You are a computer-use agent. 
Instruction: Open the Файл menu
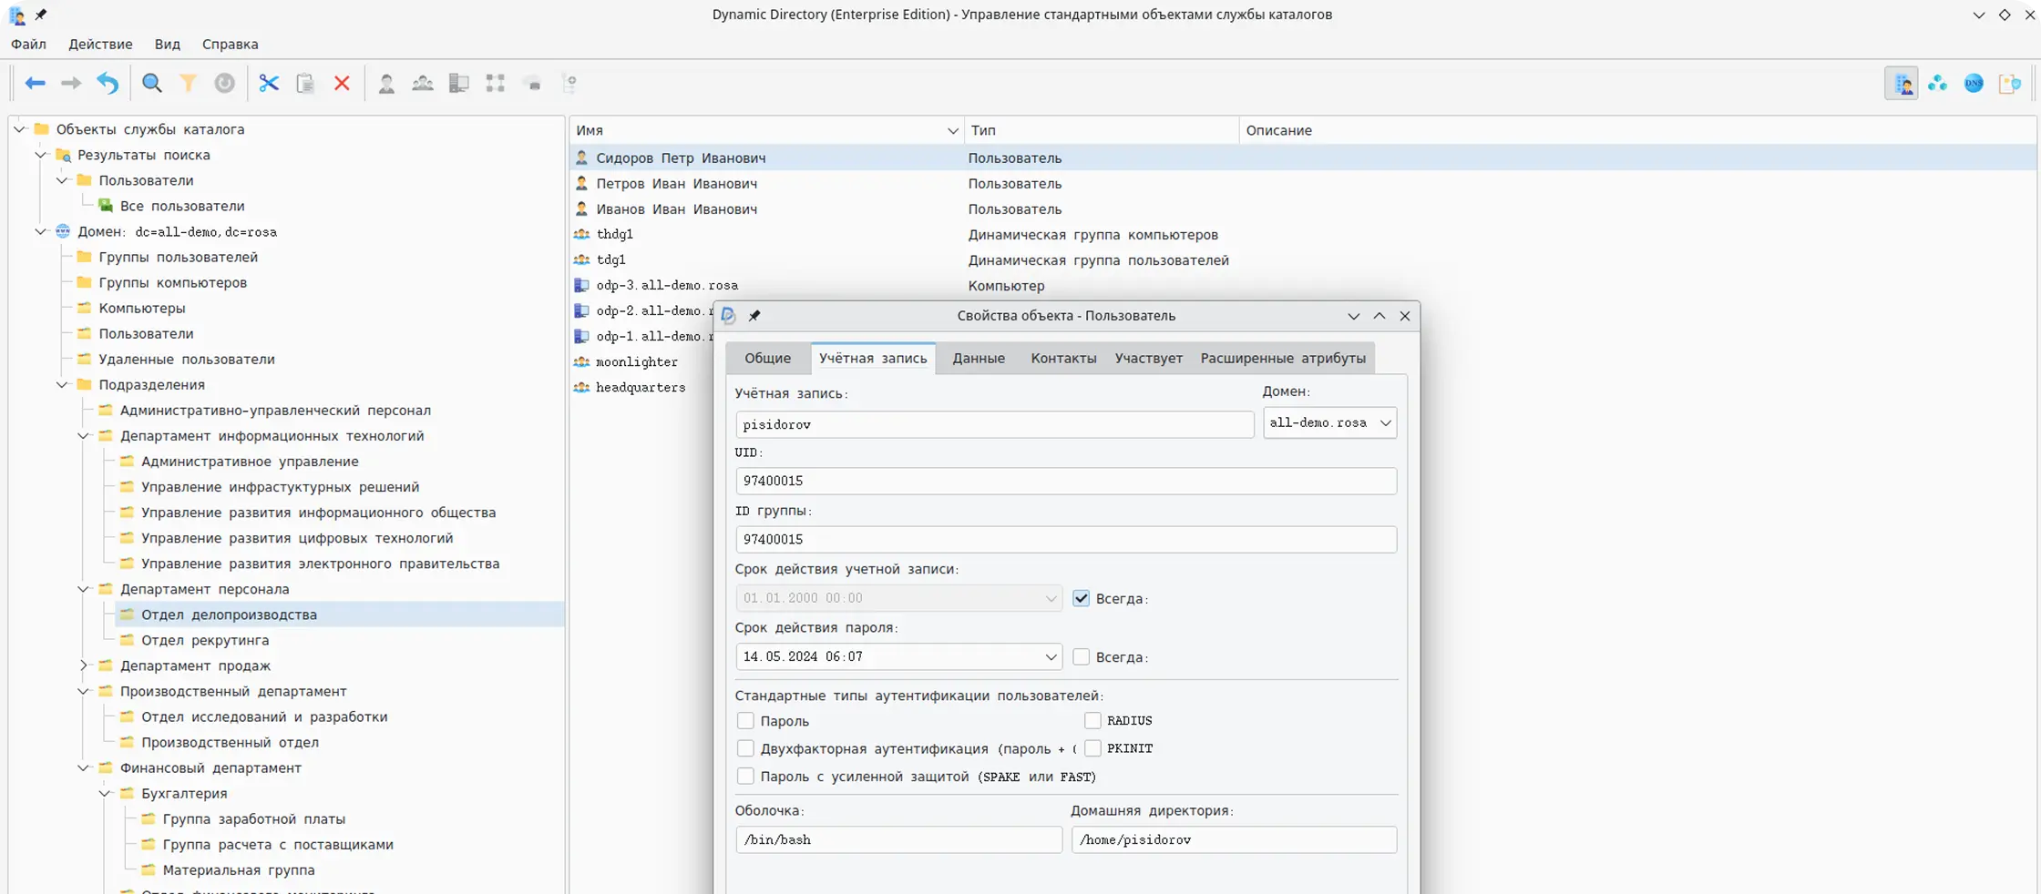28,44
